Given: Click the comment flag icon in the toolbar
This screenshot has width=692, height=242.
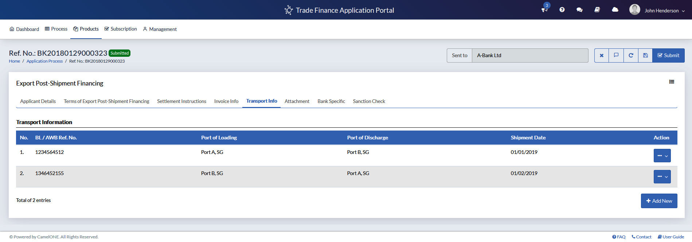Looking at the screenshot, I should point(616,55).
